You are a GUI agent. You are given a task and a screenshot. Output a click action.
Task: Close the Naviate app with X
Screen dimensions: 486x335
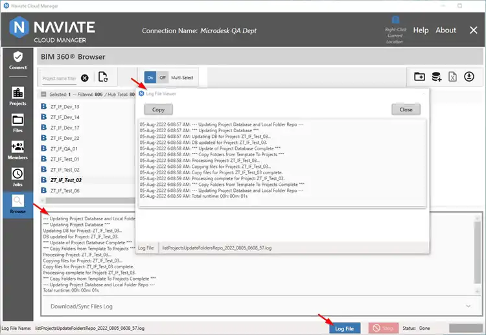pos(473,30)
